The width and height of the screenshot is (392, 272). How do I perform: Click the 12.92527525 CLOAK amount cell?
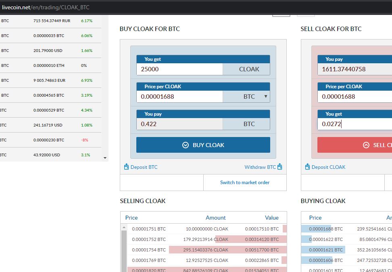(x=207, y=260)
